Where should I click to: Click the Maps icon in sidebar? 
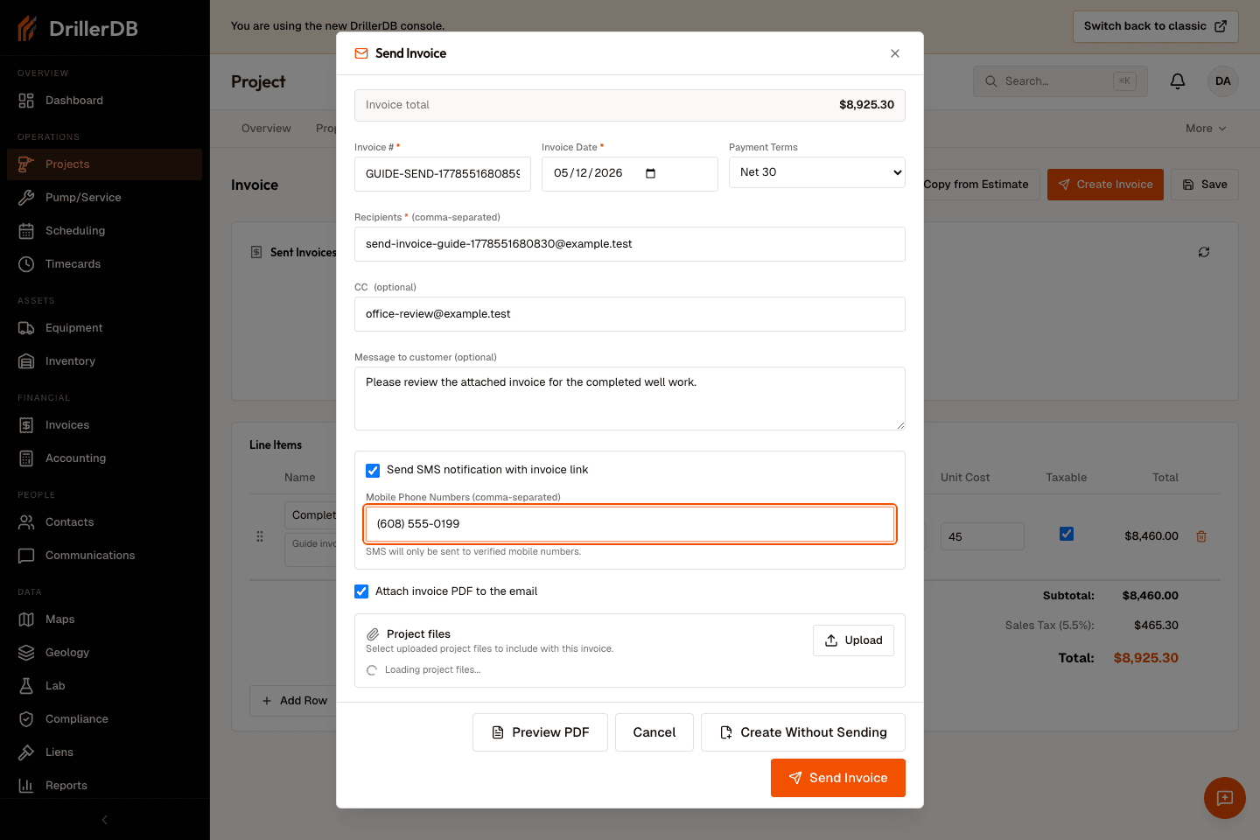click(26, 619)
